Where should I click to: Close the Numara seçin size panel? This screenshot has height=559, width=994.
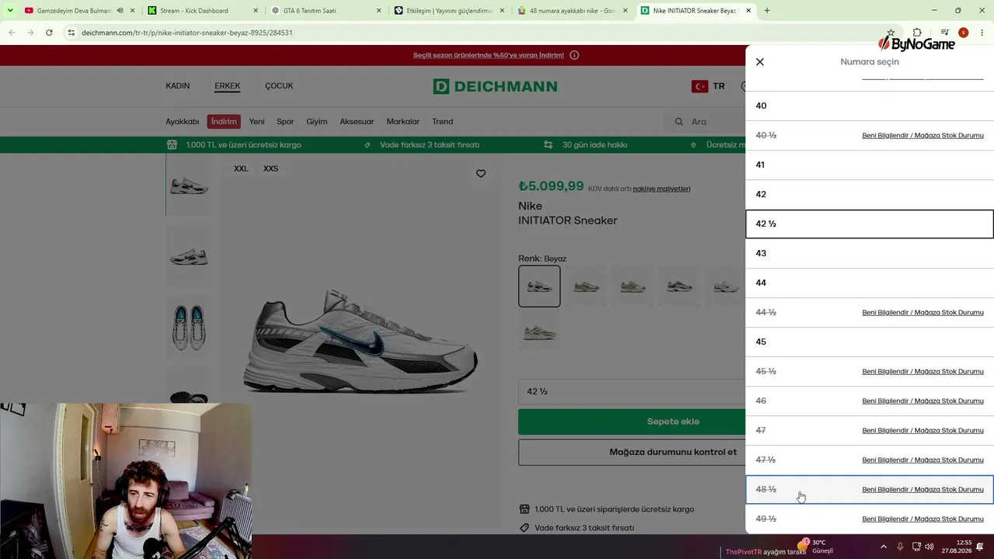[759, 62]
